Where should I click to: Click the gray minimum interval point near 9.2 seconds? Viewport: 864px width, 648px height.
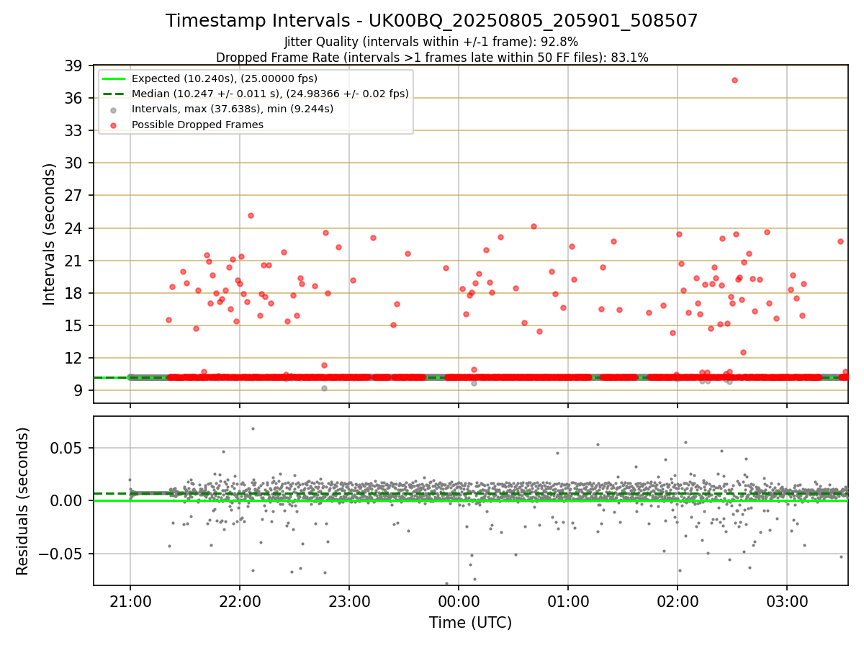tap(324, 388)
